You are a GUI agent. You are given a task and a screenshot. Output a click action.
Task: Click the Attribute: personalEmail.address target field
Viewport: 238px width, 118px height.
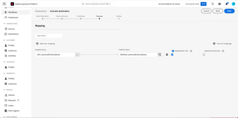pyautogui.click(x=138, y=55)
